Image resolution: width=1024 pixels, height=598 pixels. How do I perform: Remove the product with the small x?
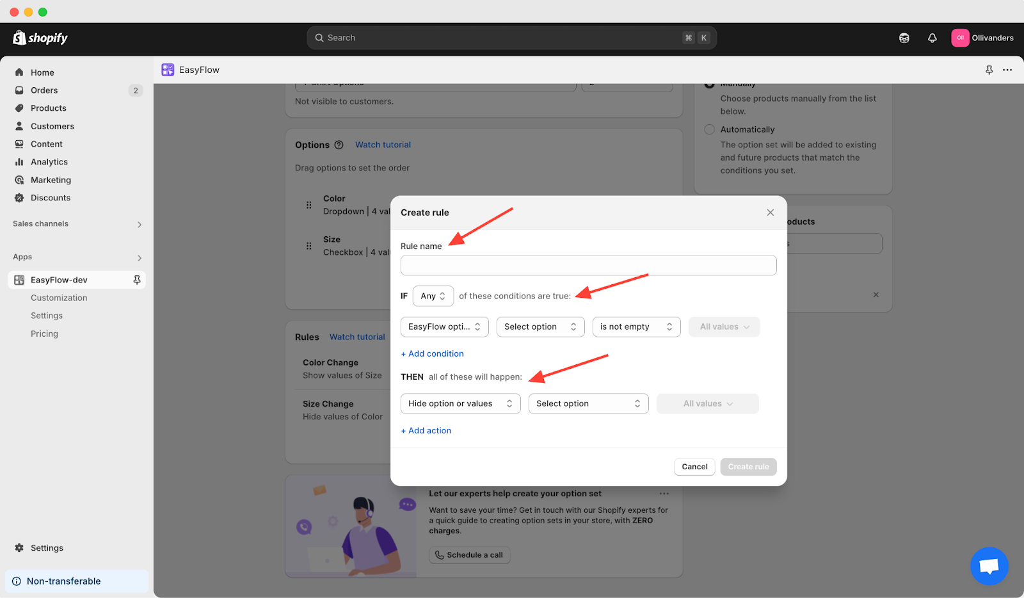[x=876, y=295]
